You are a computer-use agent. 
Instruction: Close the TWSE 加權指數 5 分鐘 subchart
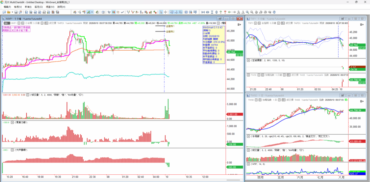[248, 75]
